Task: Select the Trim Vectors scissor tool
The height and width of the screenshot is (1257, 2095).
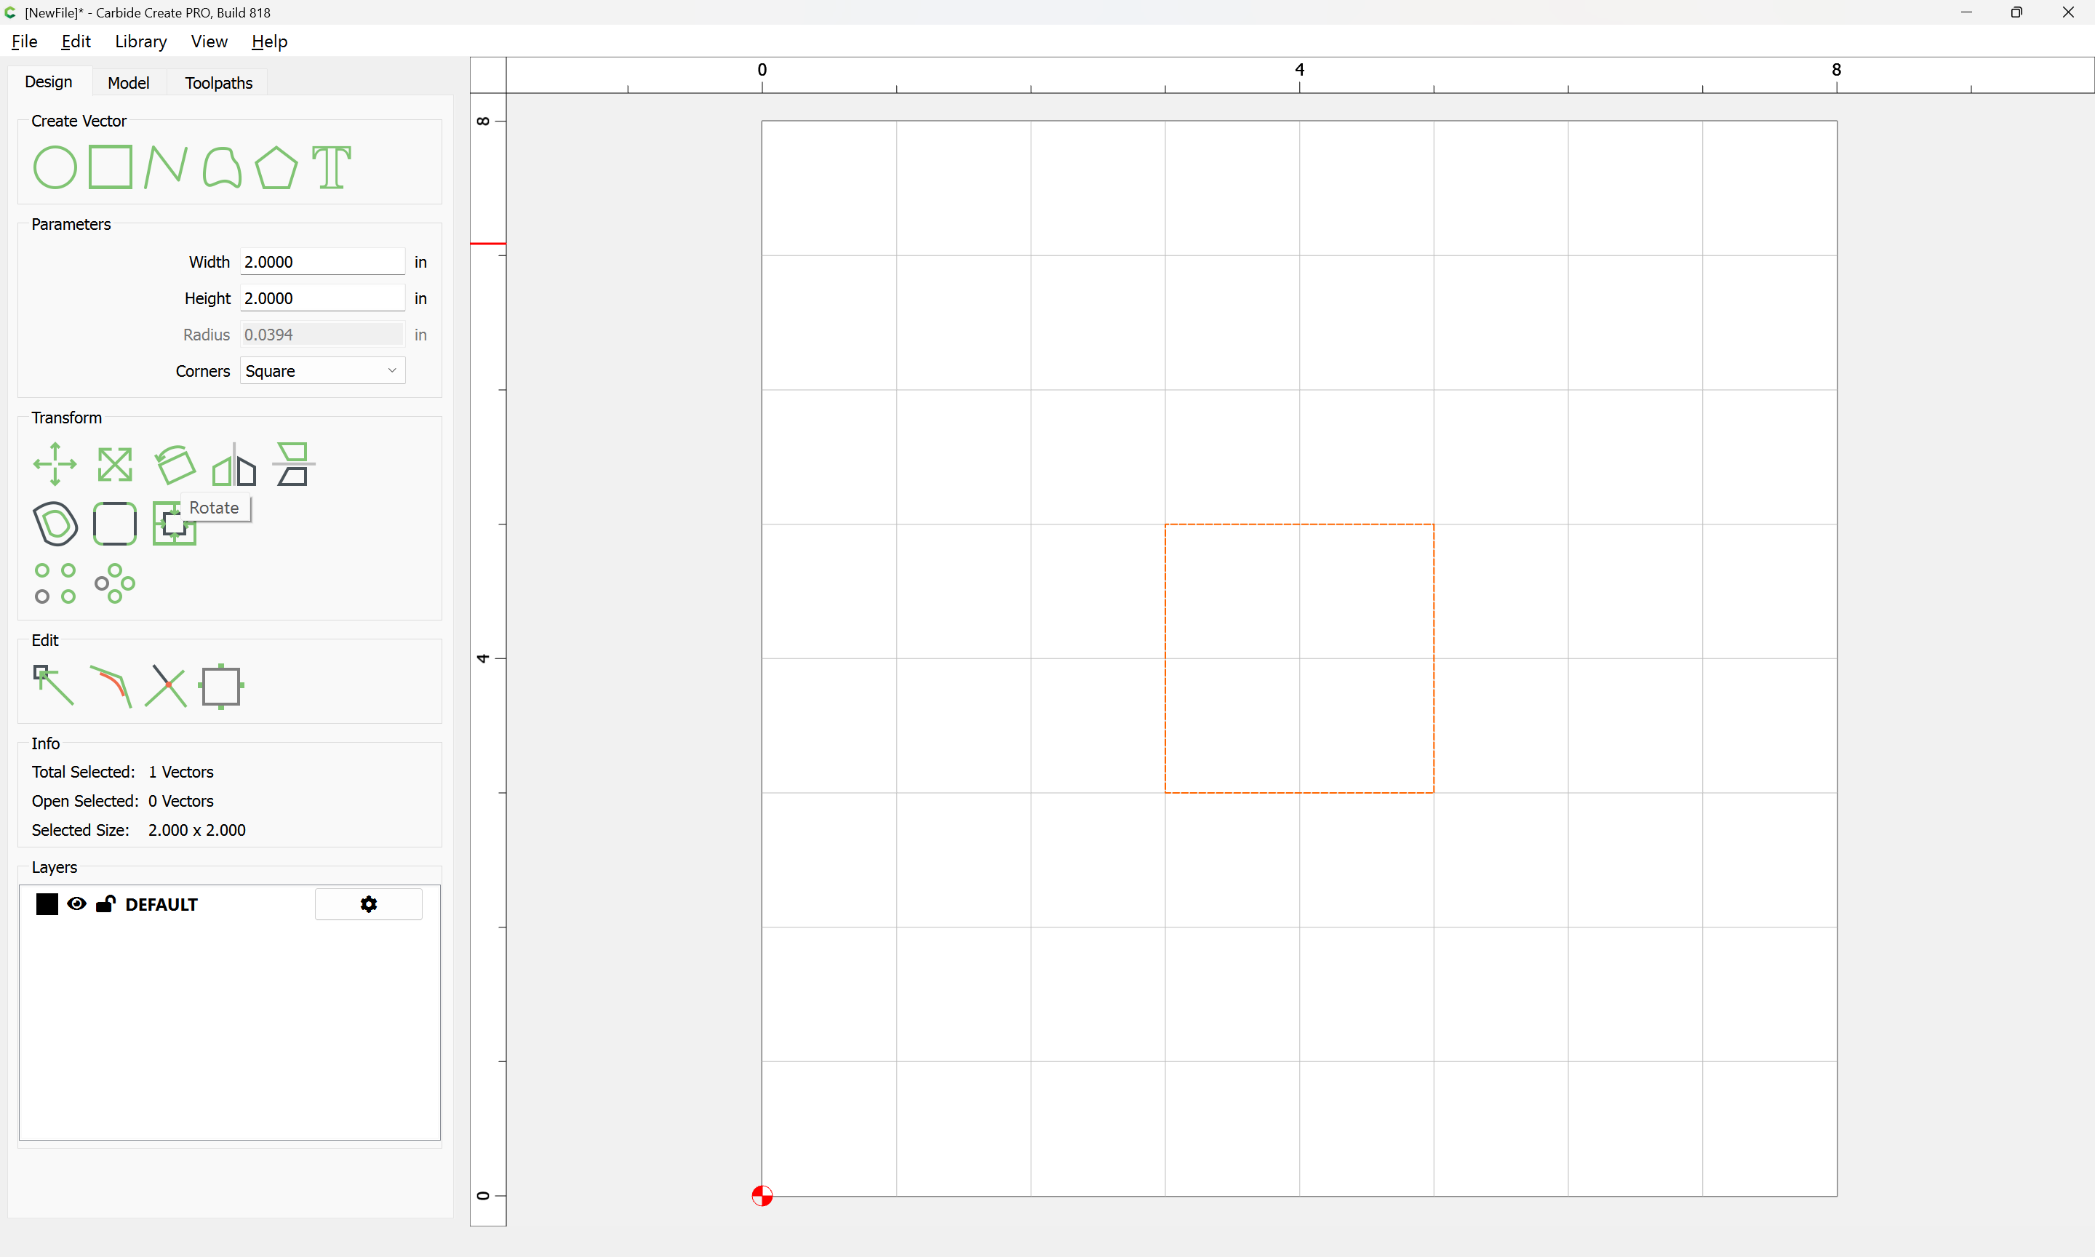Action: click(166, 685)
